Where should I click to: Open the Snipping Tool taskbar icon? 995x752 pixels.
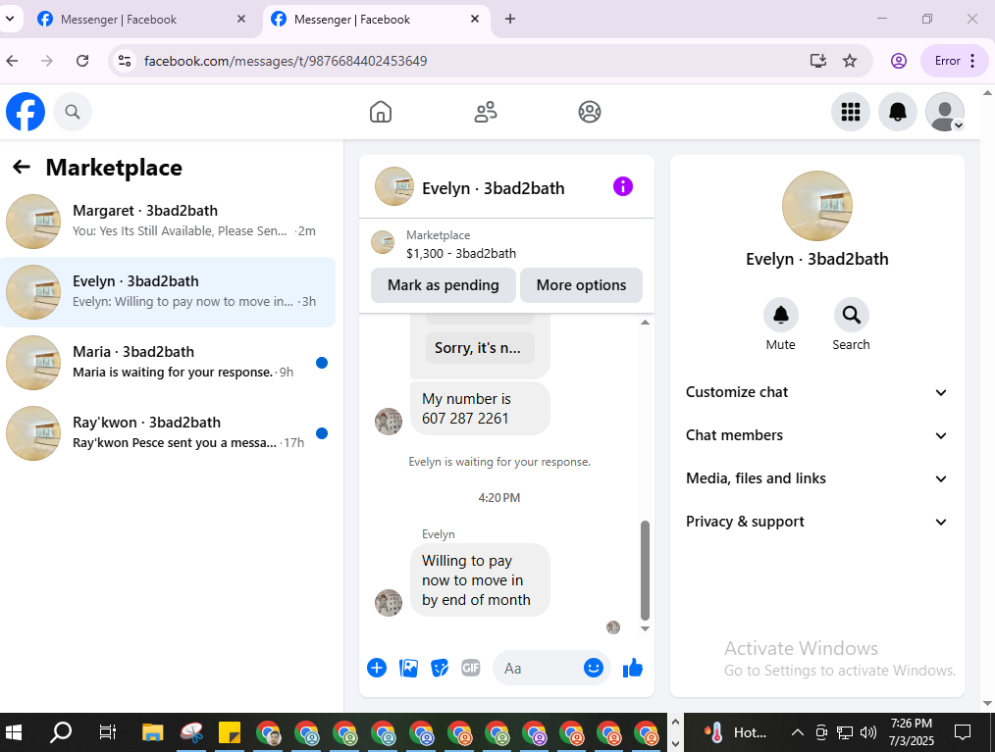pyautogui.click(x=191, y=733)
